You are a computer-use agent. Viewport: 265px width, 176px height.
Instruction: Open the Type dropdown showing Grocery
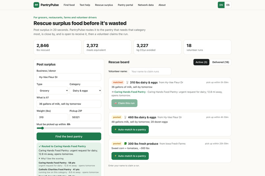(x=52, y=90)
